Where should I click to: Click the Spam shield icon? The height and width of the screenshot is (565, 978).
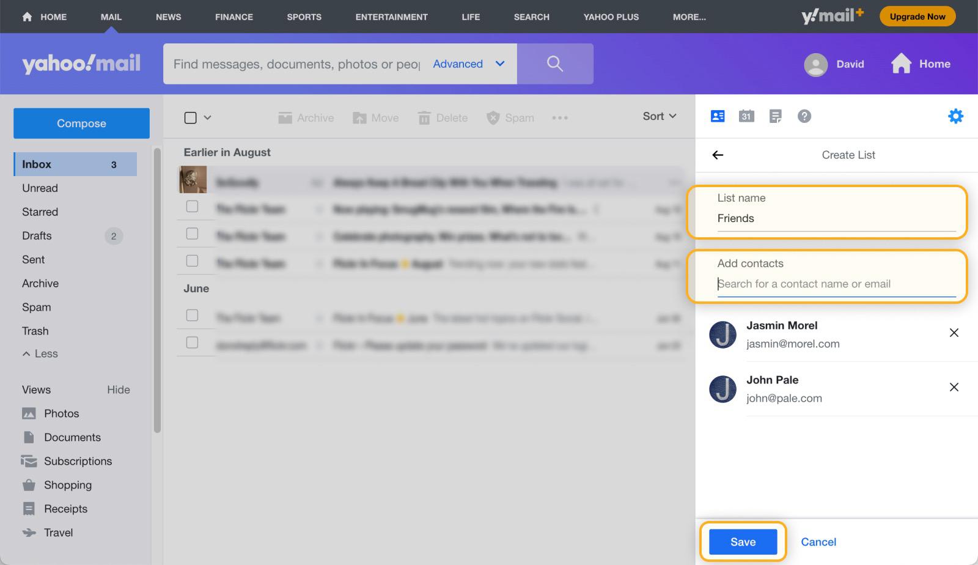tap(493, 118)
